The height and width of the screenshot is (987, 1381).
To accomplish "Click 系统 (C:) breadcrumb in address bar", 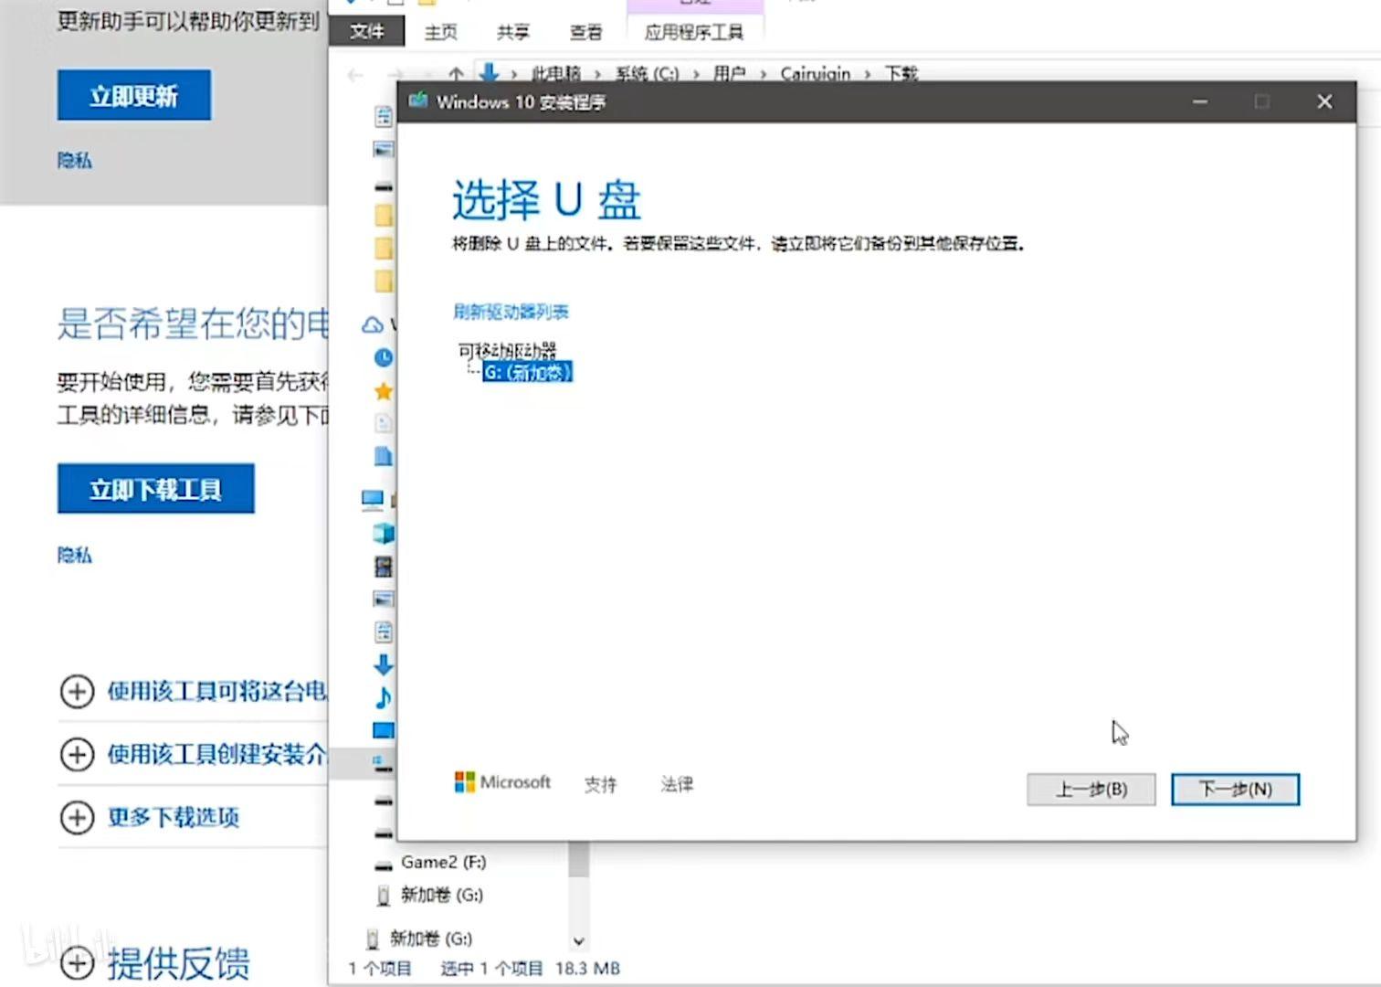I will click(648, 73).
